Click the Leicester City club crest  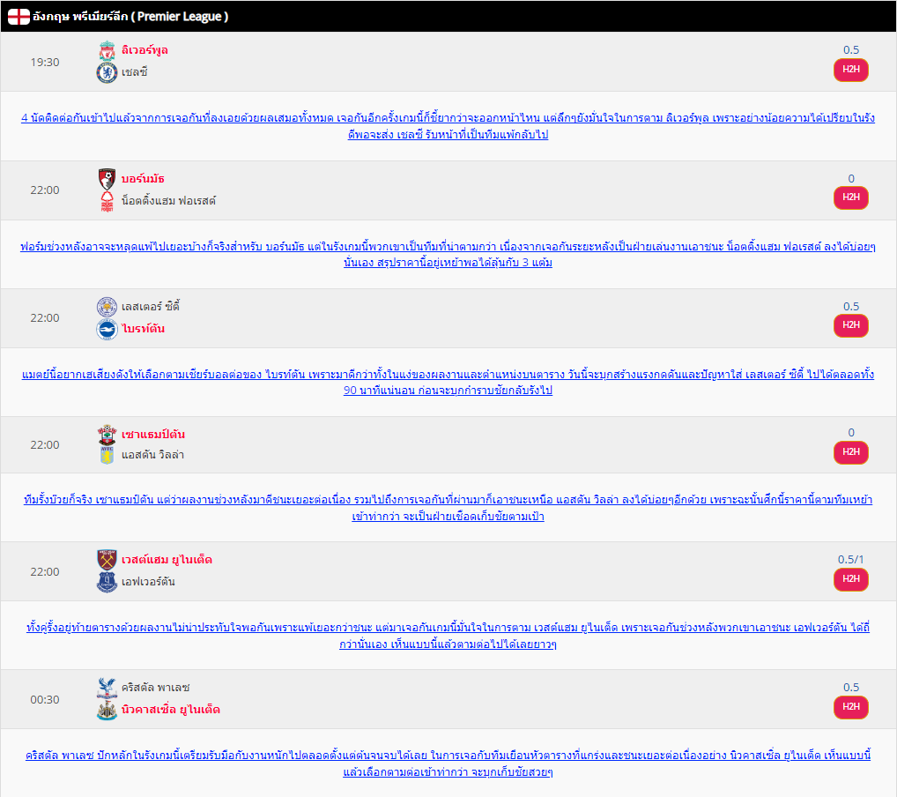[x=107, y=307]
